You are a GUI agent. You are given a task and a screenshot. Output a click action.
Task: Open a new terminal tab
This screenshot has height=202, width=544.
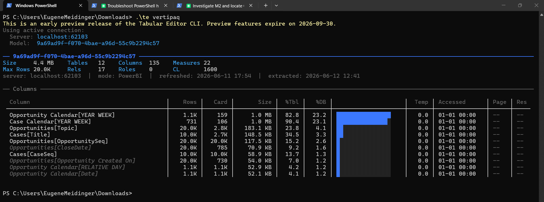(x=265, y=6)
